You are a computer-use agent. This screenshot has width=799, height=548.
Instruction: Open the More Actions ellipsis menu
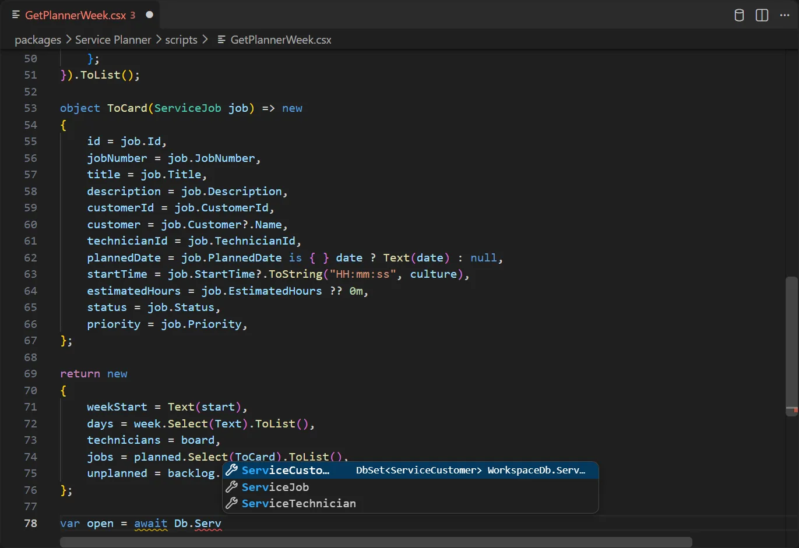click(784, 15)
